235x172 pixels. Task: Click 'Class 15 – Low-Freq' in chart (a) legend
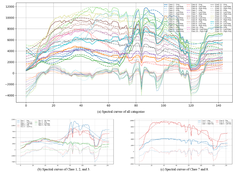[223, 30]
